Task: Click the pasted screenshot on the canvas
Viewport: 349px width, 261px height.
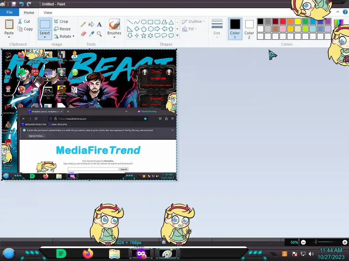Action: coord(89,115)
